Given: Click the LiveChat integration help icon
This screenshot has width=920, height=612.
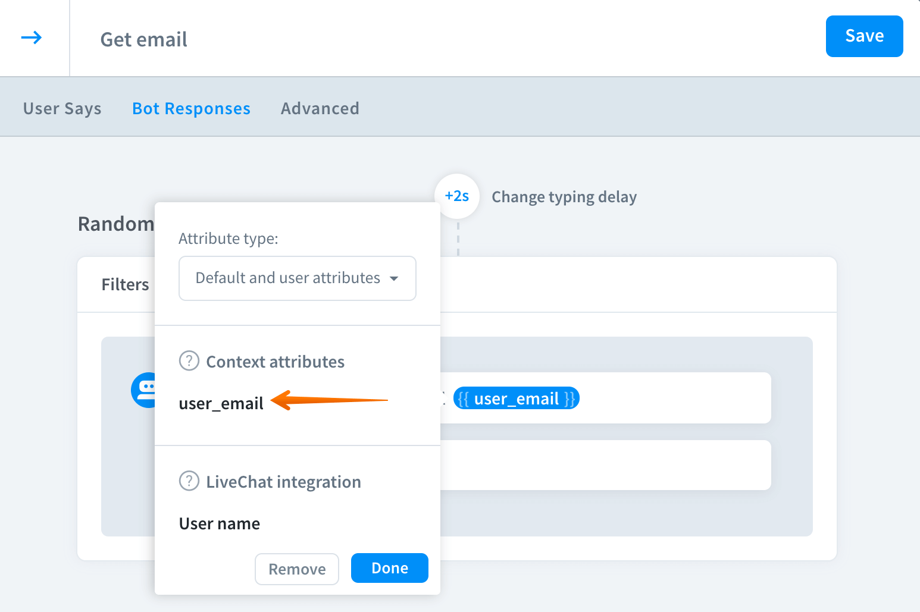Looking at the screenshot, I should (x=189, y=481).
